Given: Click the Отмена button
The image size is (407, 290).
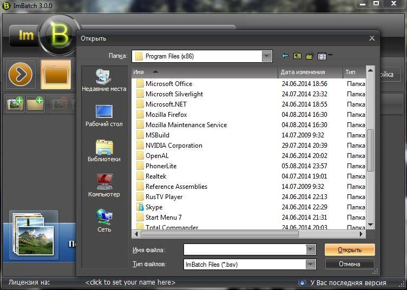Looking at the screenshot, I should pos(350,264).
